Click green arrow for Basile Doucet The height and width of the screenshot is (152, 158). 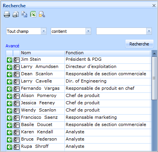(x=10, y=125)
